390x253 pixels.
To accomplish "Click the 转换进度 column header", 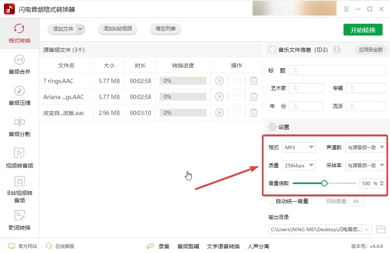I will coord(183,65).
